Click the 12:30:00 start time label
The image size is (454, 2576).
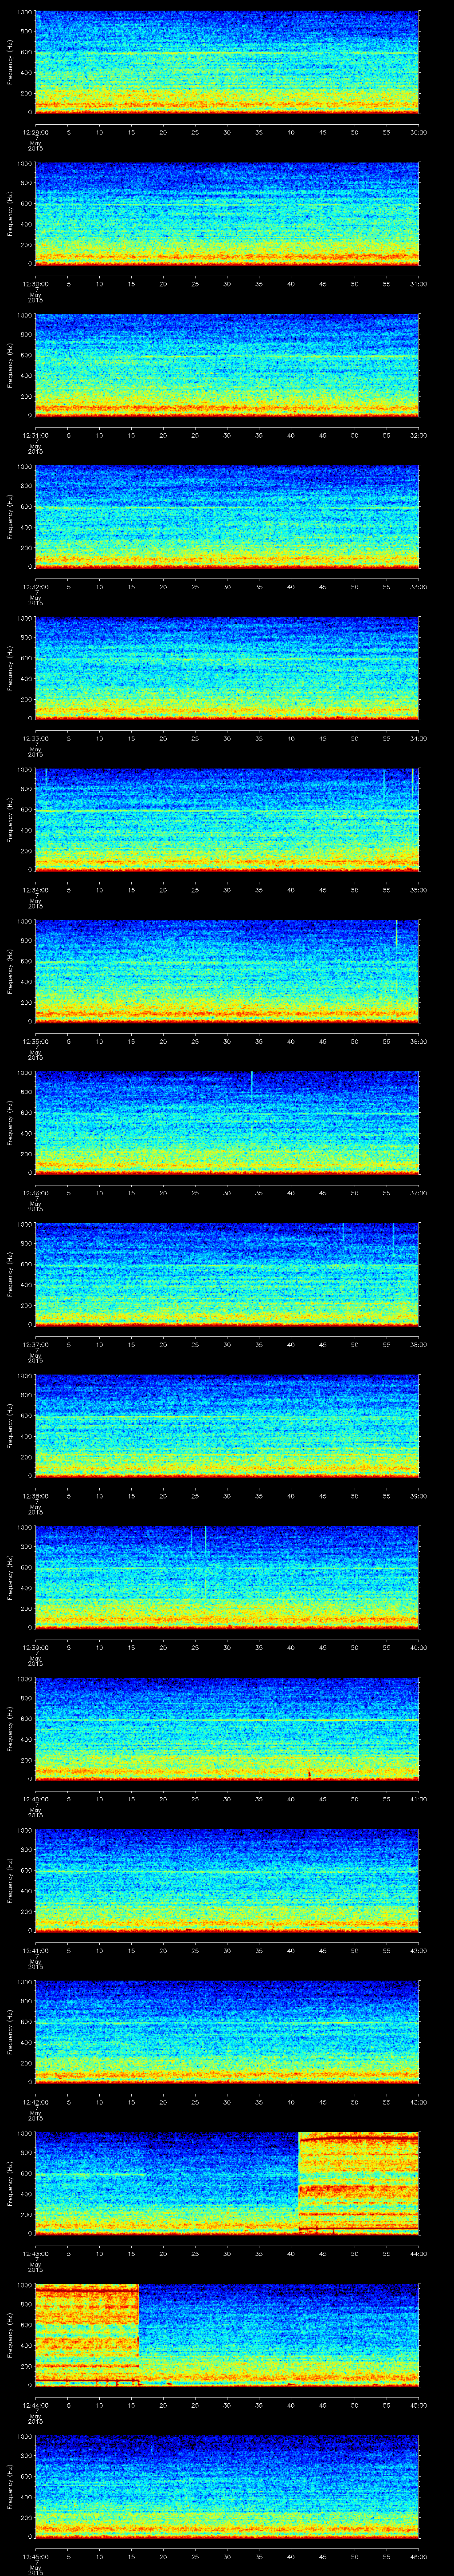35,284
